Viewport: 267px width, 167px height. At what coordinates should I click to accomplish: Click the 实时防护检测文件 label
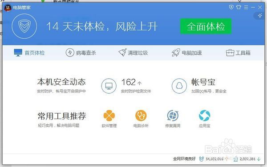(x=136, y=91)
